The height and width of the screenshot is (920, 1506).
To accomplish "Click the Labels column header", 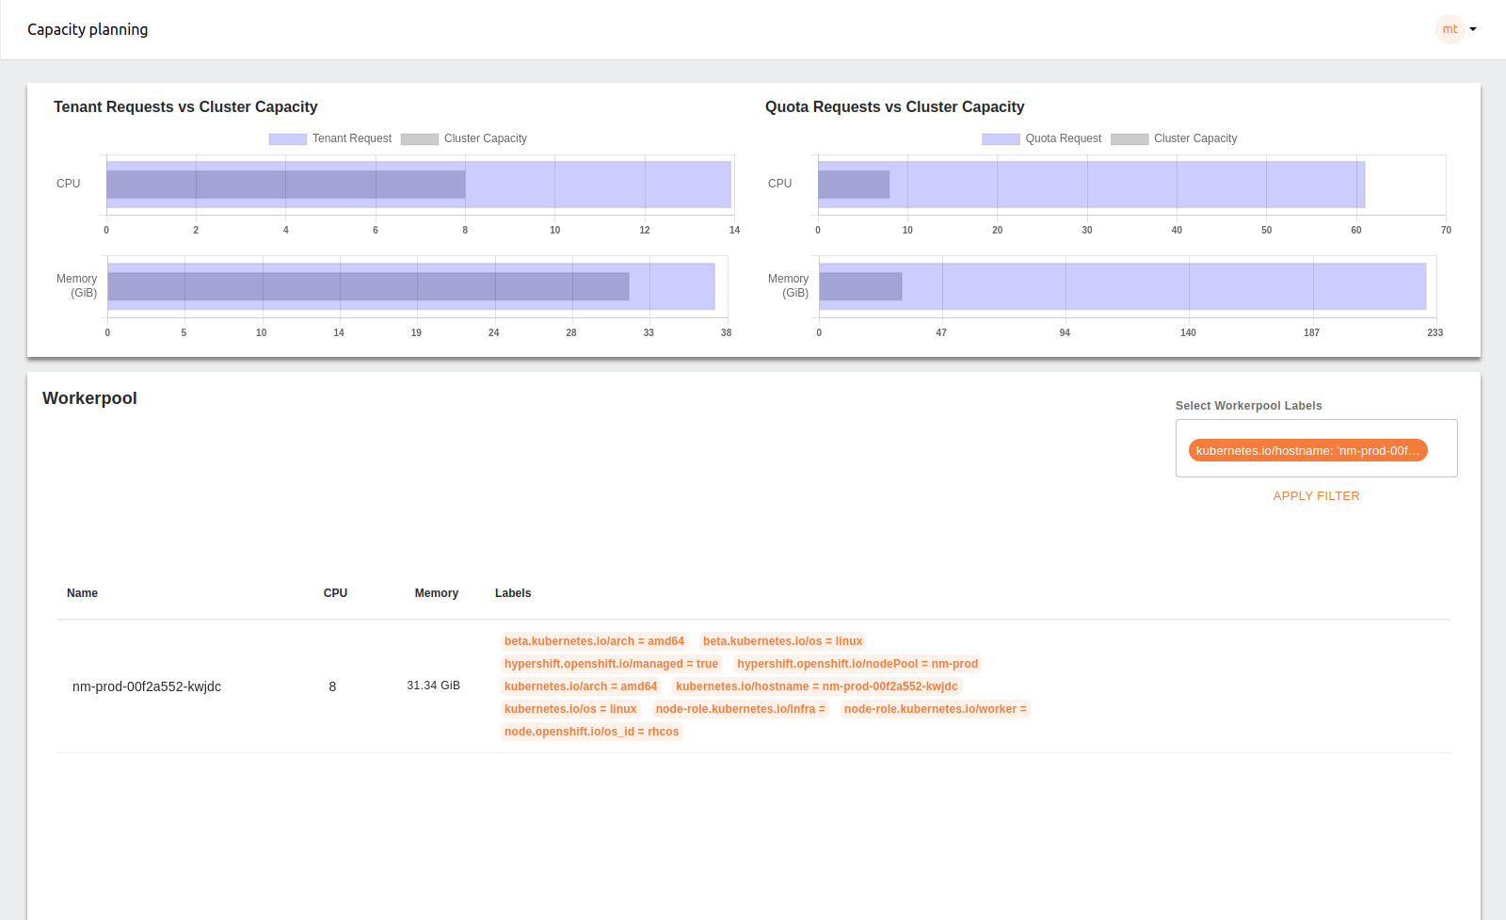I will (513, 593).
